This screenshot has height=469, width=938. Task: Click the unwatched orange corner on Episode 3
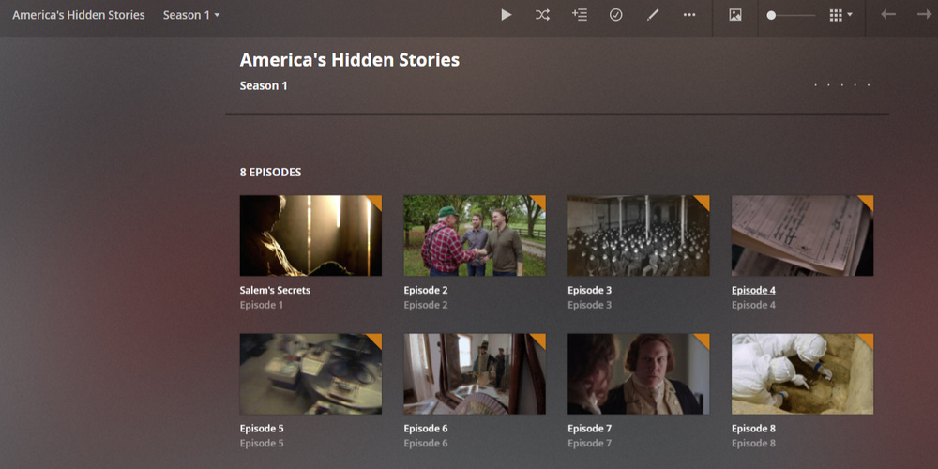[704, 201]
